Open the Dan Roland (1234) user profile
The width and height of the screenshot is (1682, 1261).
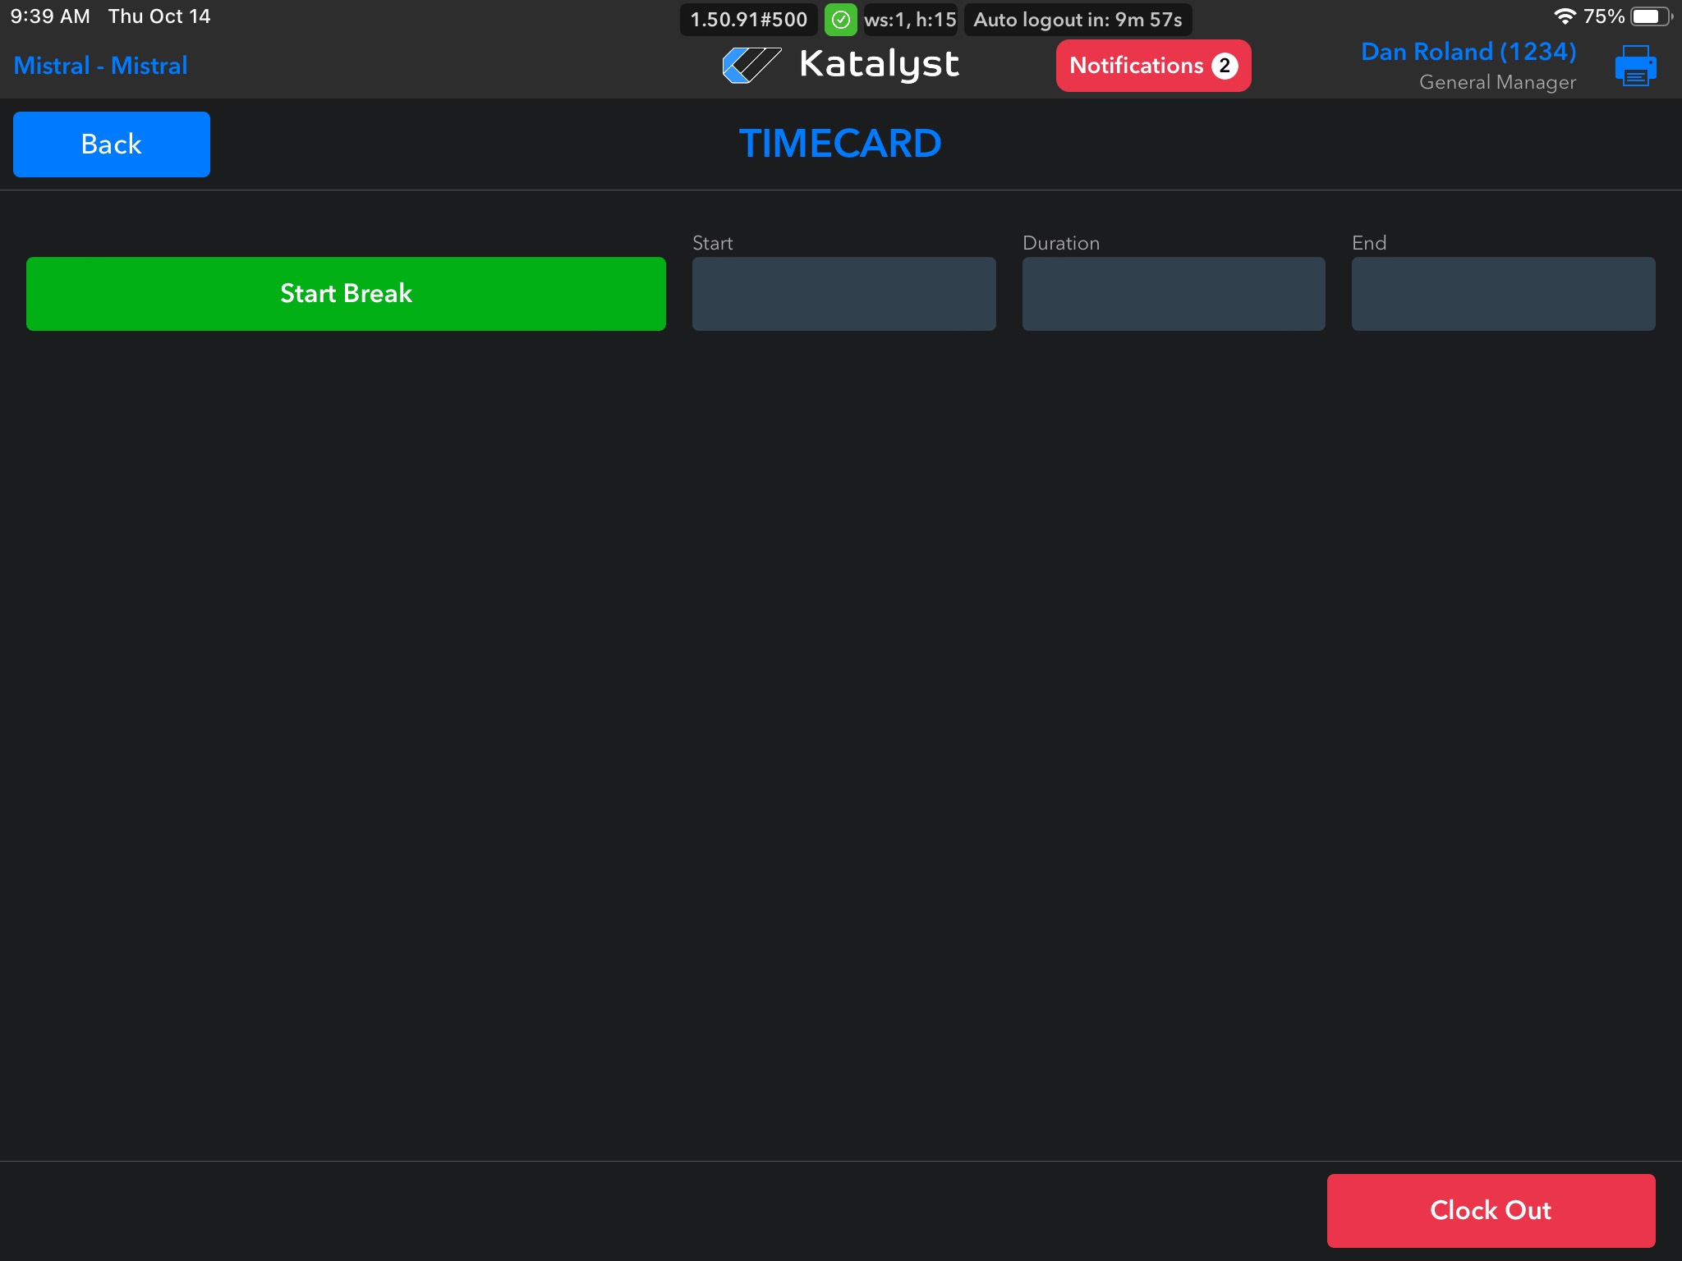coord(1468,52)
